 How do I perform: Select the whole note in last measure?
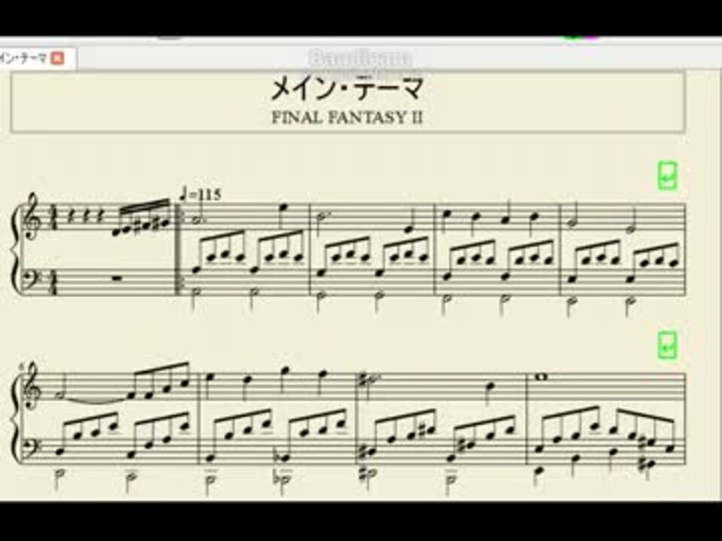click(541, 377)
